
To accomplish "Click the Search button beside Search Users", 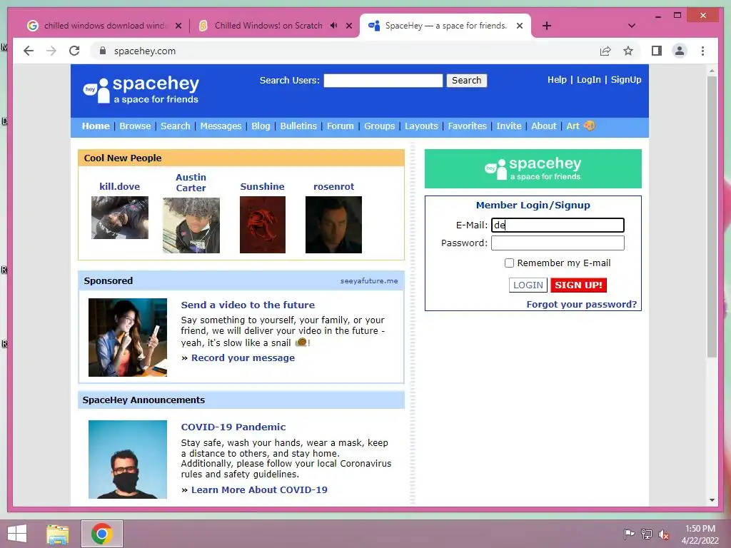I will 466,80.
